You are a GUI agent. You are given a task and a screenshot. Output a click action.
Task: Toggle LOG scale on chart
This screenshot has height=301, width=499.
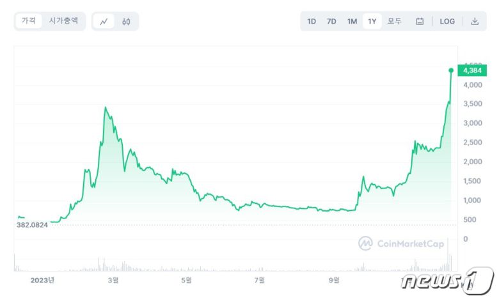447,21
